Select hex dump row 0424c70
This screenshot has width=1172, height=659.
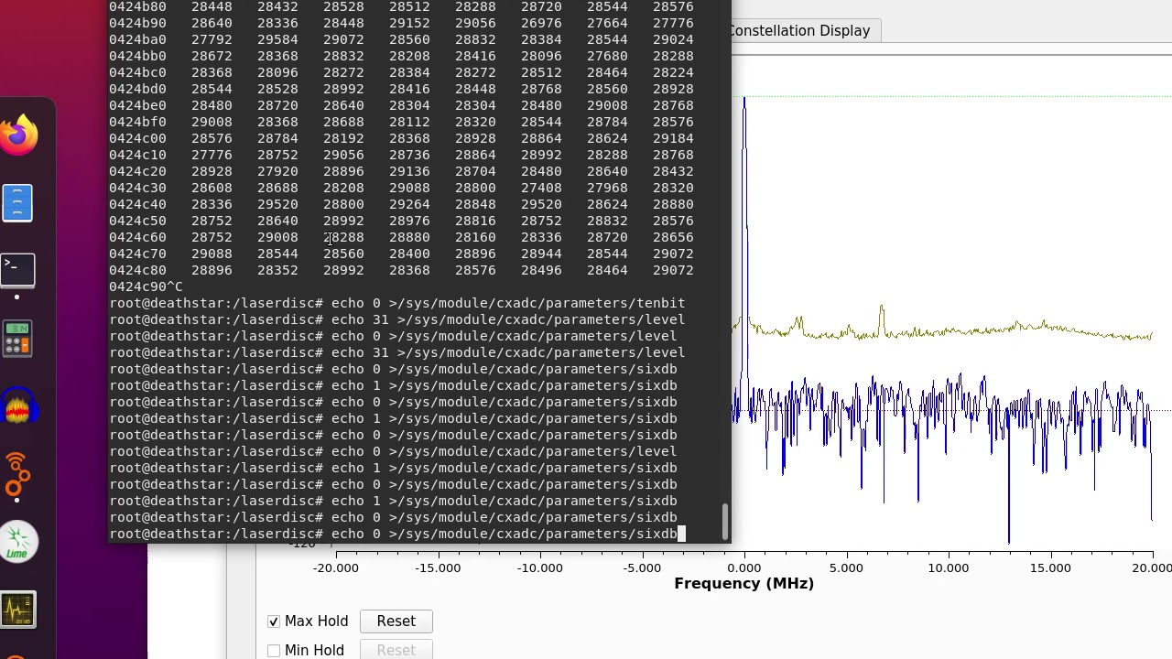pos(401,254)
